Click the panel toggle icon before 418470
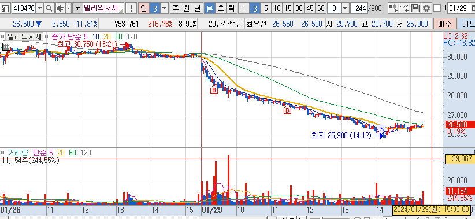Screen dimensions: 475x219 coord(5,8)
